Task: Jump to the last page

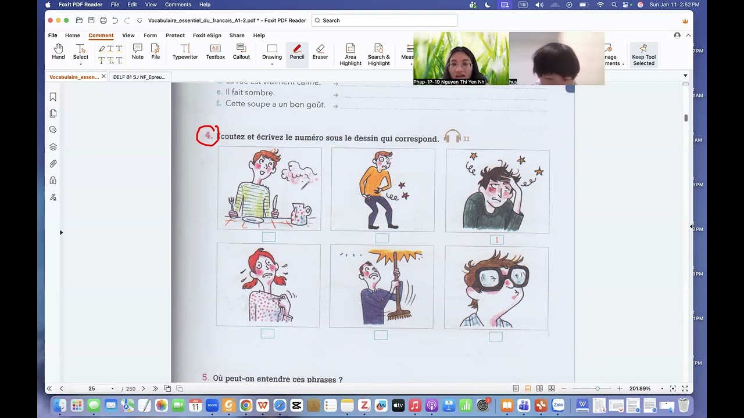Action: pyautogui.click(x=155, y=388)
